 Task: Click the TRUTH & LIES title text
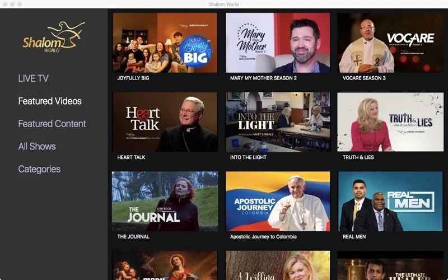358,157
